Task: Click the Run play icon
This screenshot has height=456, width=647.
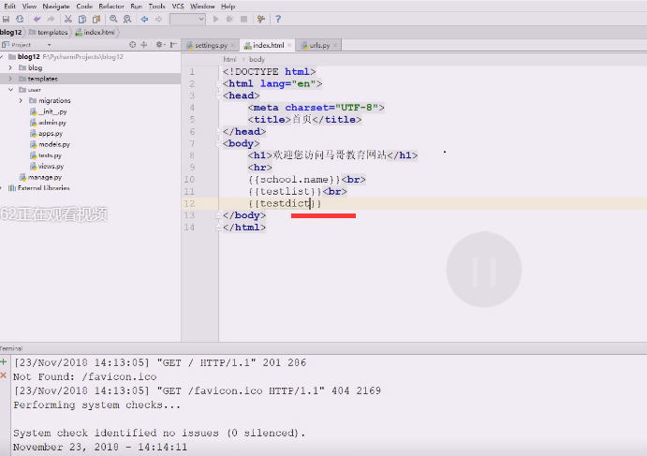Action: (x=215, y=19)
